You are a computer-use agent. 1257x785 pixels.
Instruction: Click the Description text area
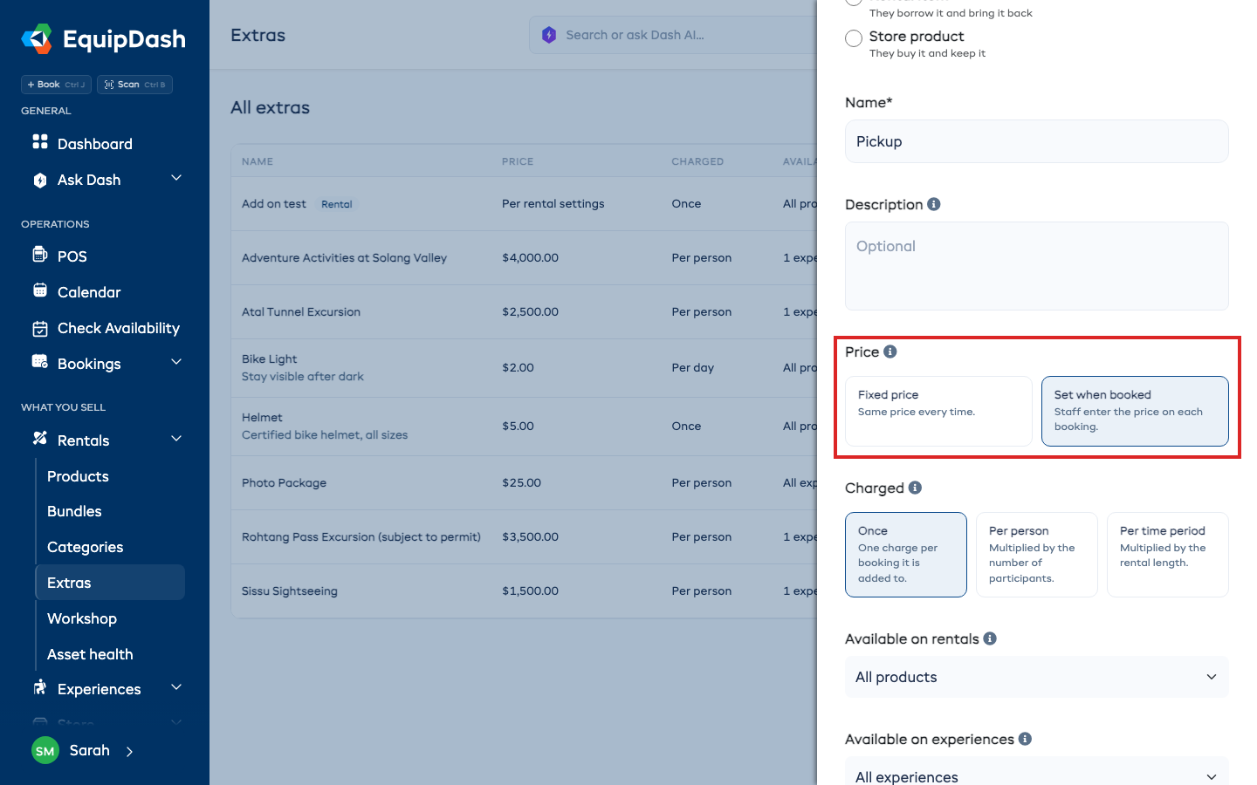tap(1037, 266)
